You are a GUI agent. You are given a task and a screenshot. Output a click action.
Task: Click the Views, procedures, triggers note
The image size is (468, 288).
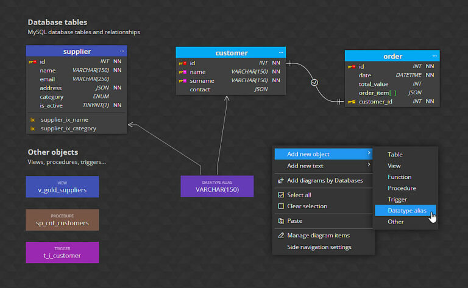coord(66,162)
